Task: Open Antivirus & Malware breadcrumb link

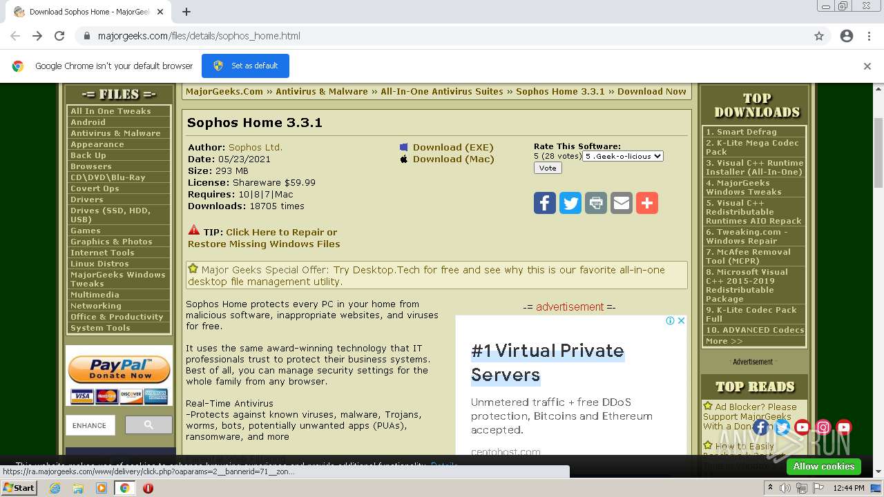Action: click(x=322, y=91)
